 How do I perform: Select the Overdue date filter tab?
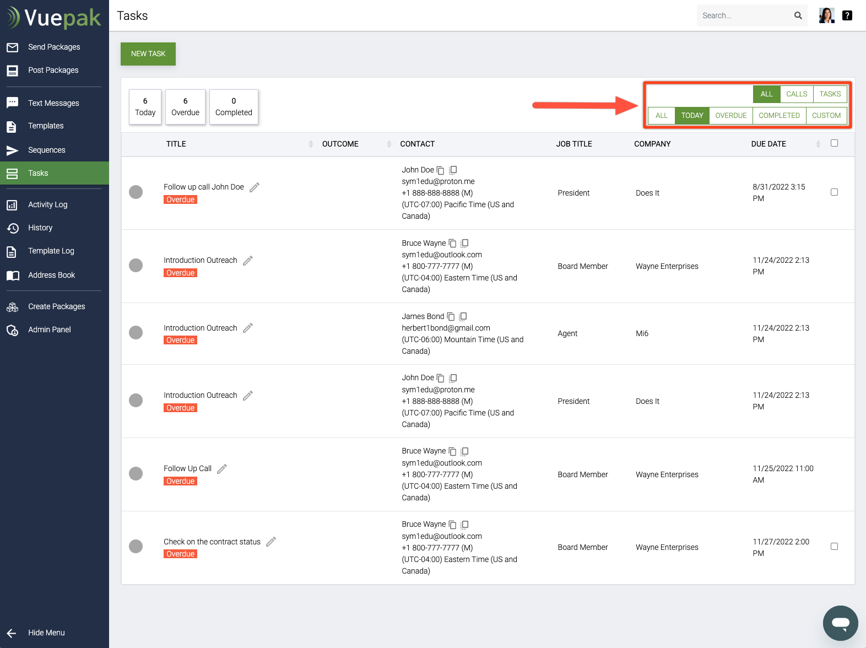[x=730, y=116]
